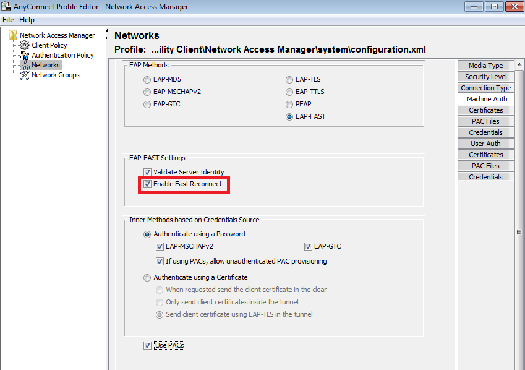Toggle Validate Server Identity checkbox
This screenshot has width=525, height=370.
pos(147,172)
